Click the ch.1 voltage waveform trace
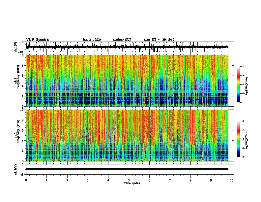 127,47
